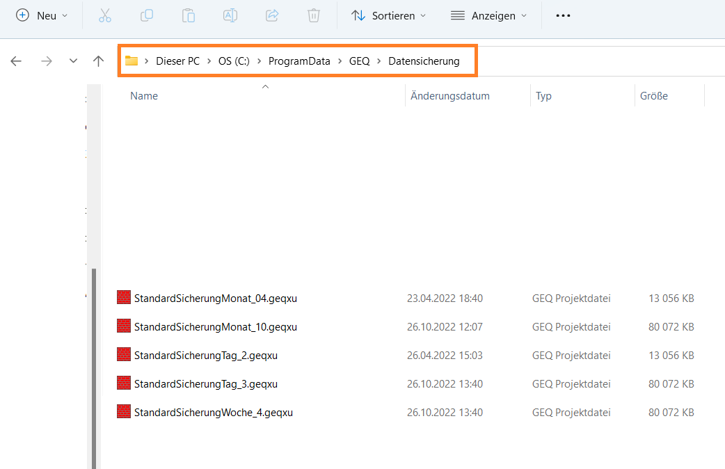Click the forward navigation arrow
The height and width of the screenshot is (469, 725).
pos(47,61)
